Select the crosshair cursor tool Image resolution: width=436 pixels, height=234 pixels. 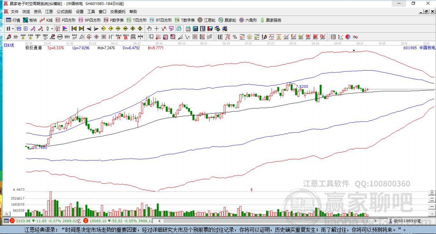point(157,29)
